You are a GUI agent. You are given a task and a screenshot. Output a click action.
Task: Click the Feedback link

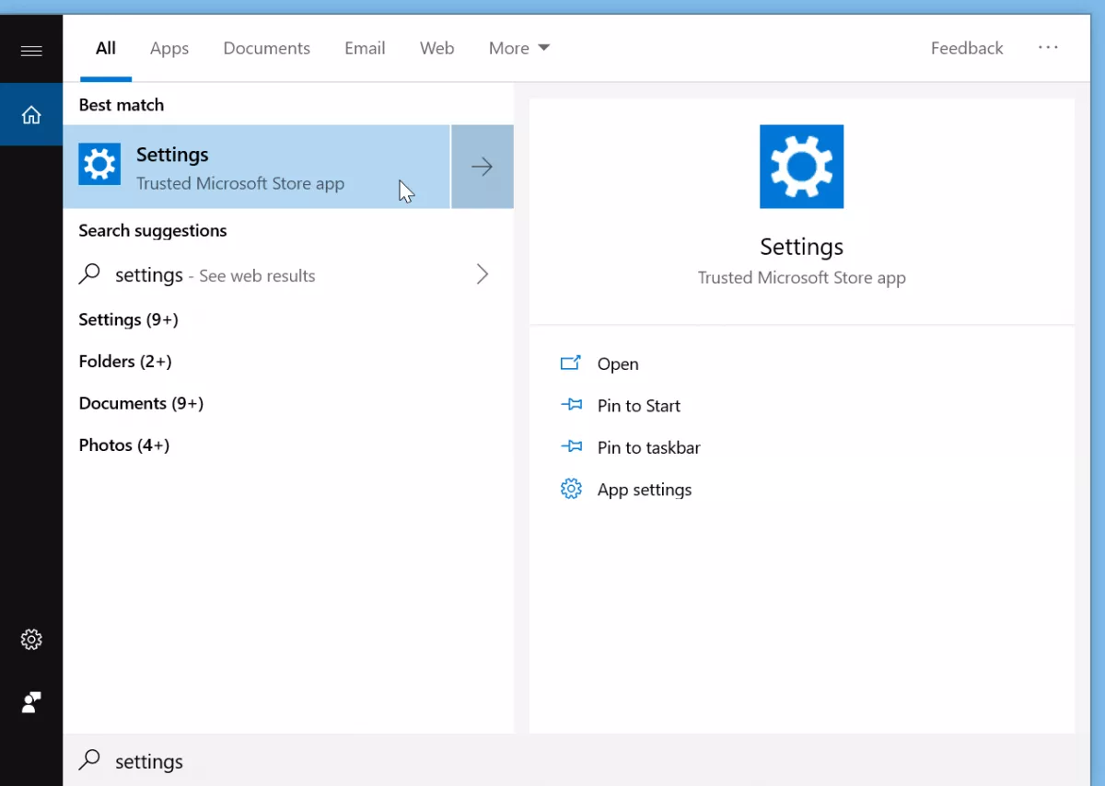point(967,48)
